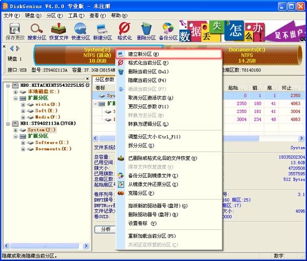This screenshot has width=307, height=261.
Task: Select 已删除或格式化后的文件恢复(U) entry
Action: pos(169,158)
